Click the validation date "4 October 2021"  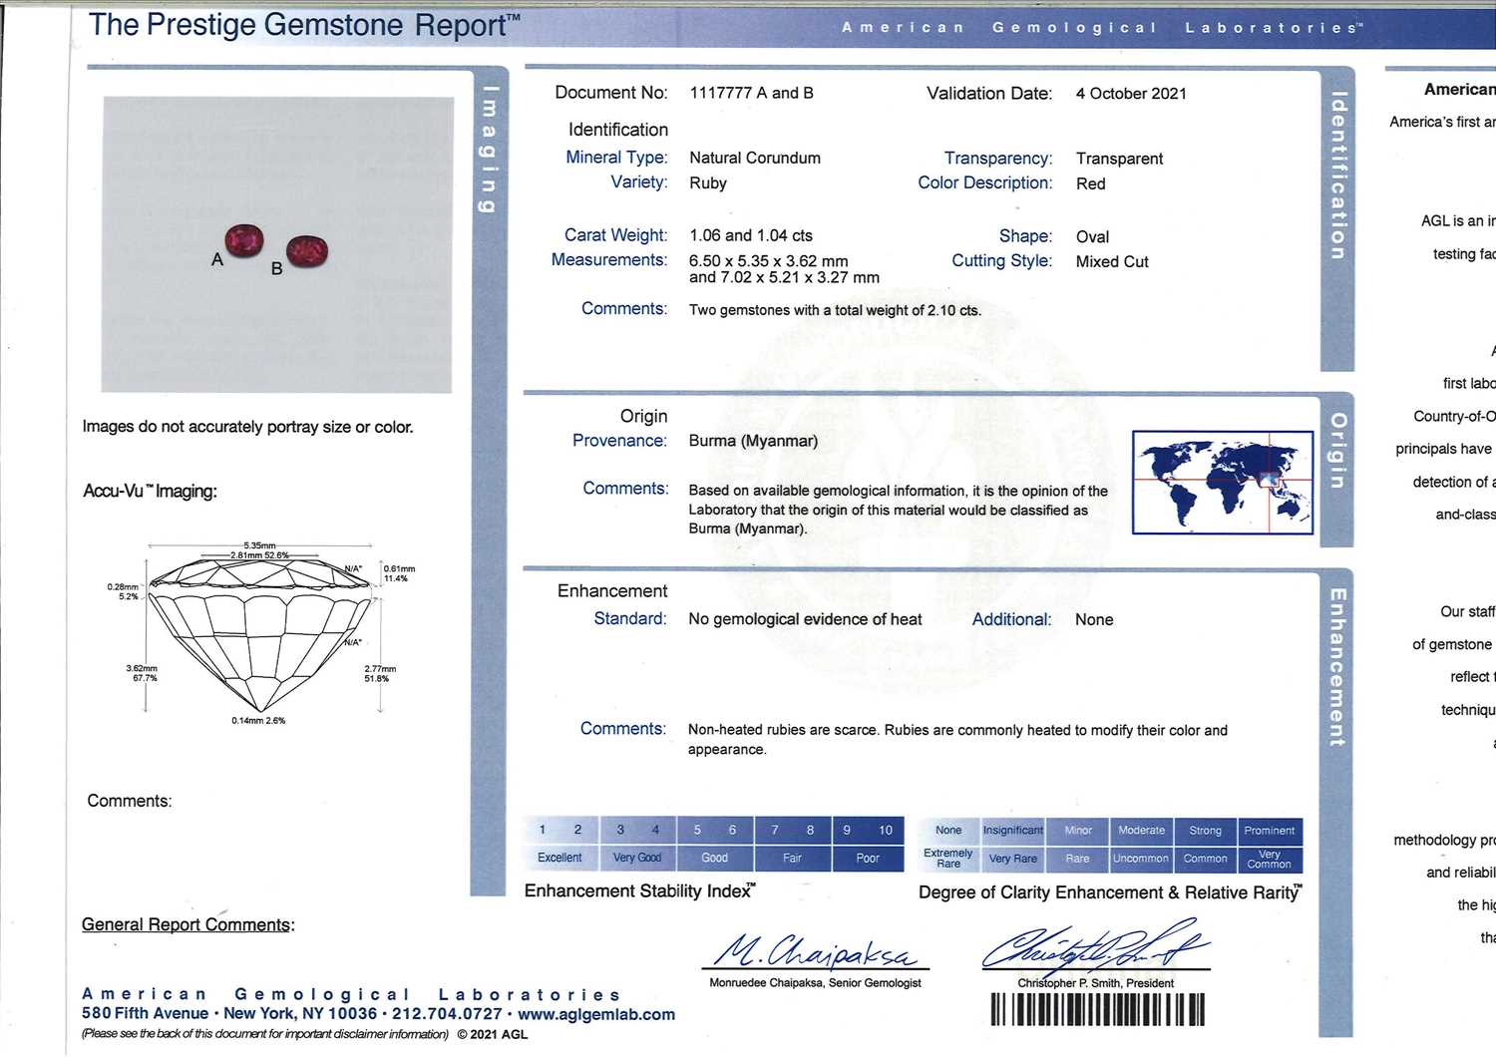click(x=1131, y=94)
